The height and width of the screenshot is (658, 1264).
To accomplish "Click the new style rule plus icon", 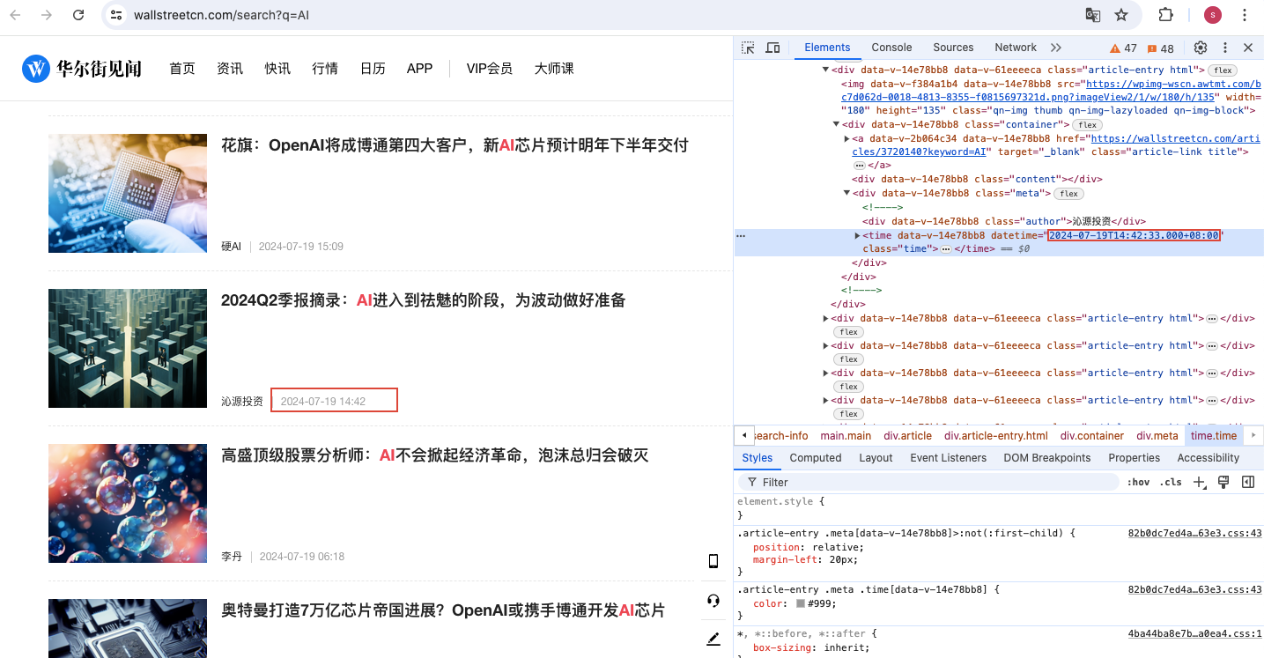I will (1199, 482).
